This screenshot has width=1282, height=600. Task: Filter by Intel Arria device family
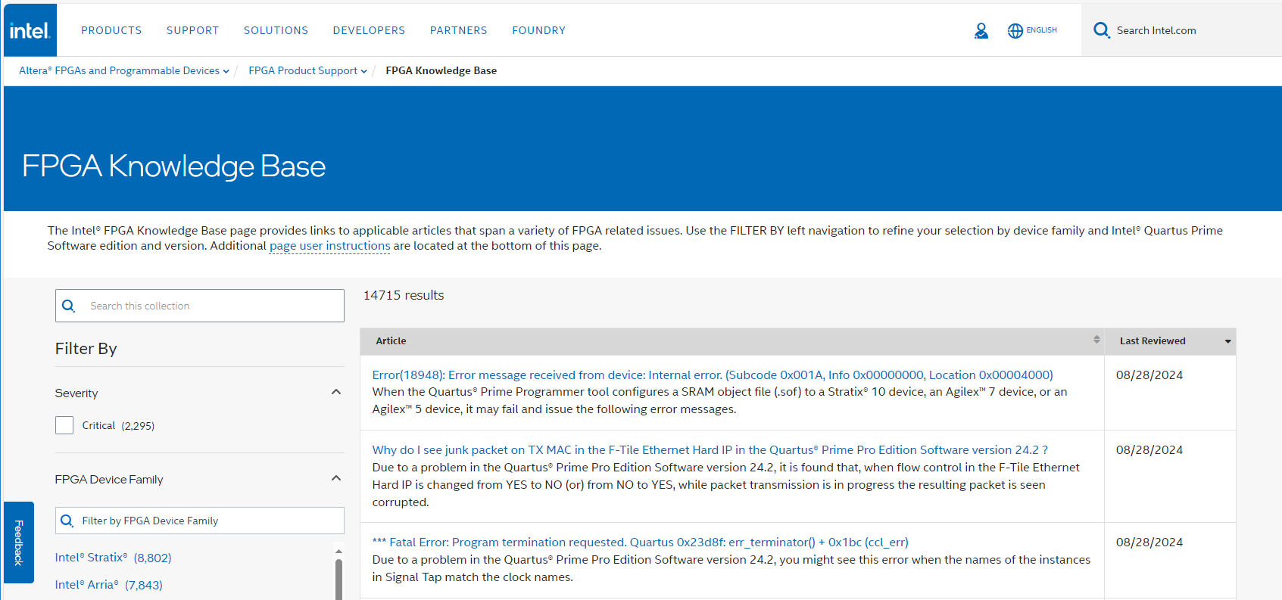[x=109, y=585]
